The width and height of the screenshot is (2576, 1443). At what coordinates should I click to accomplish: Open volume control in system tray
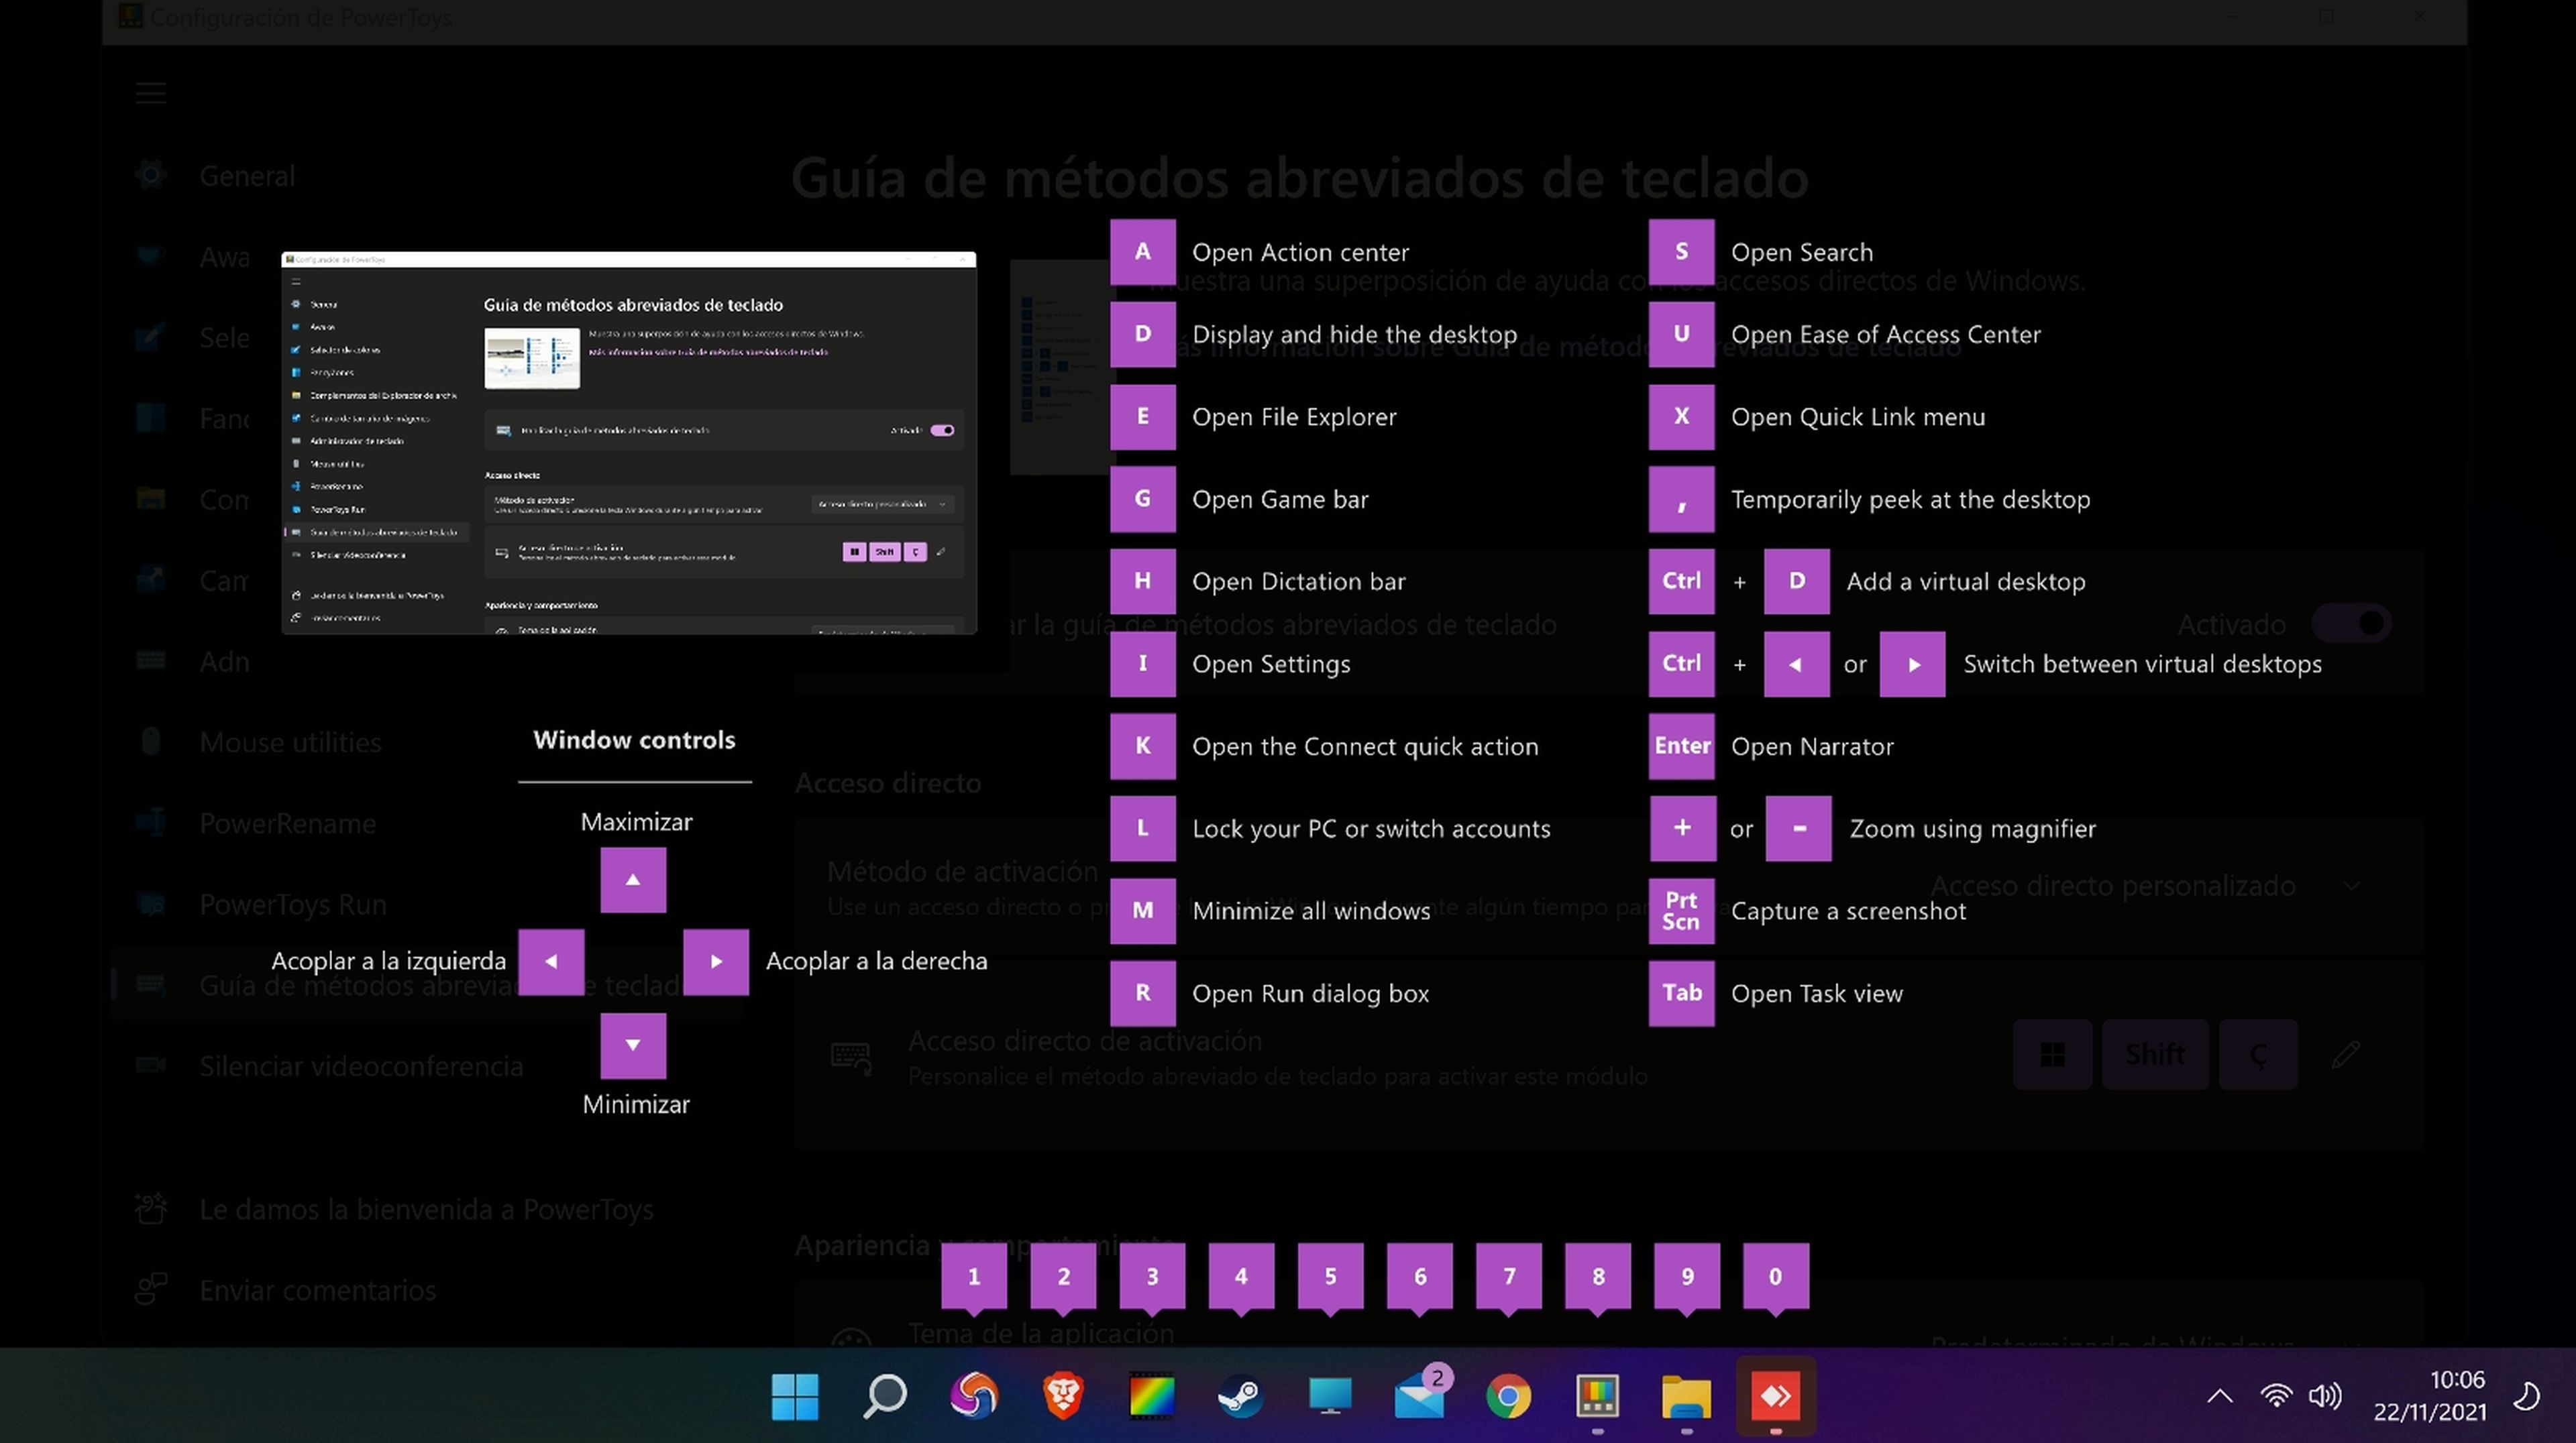point(2324,1396)
